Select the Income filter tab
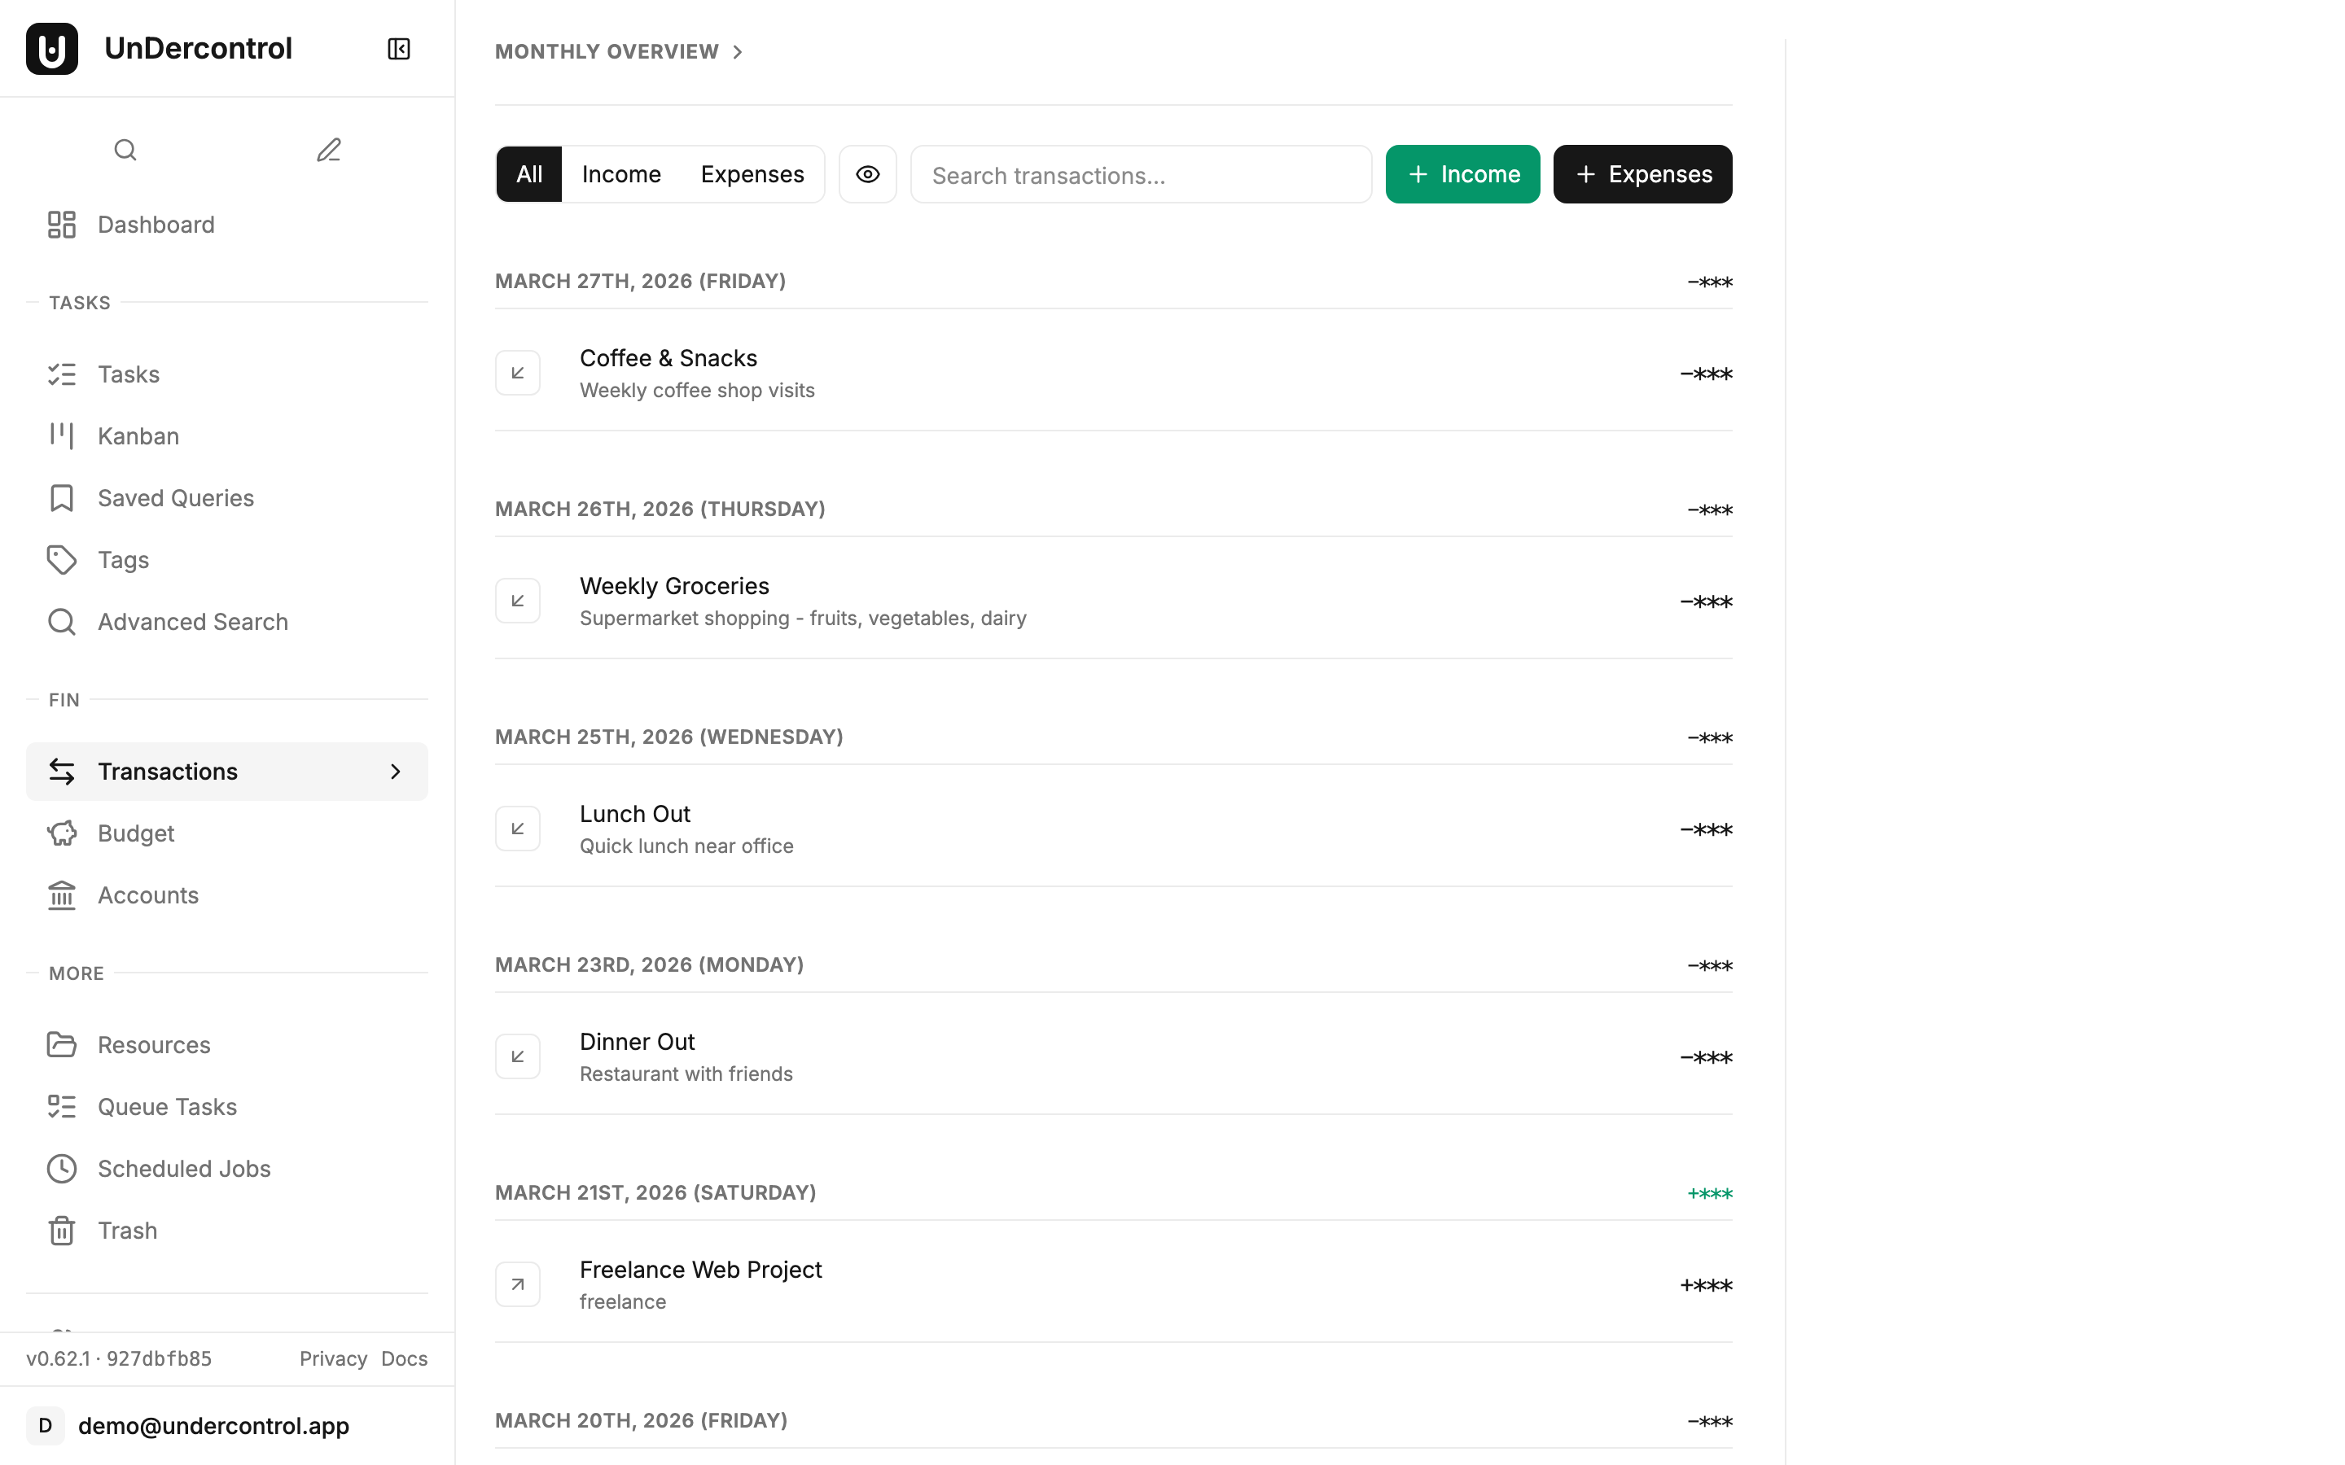 (621, 173)
